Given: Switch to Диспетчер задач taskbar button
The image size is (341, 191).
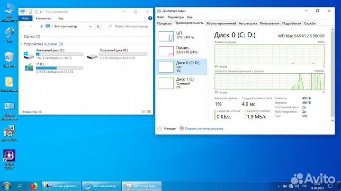Looking at the screenshot, I should [142, 186].
